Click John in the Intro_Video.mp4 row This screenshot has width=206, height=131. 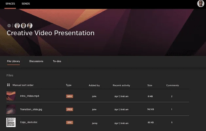pos(94,96)
